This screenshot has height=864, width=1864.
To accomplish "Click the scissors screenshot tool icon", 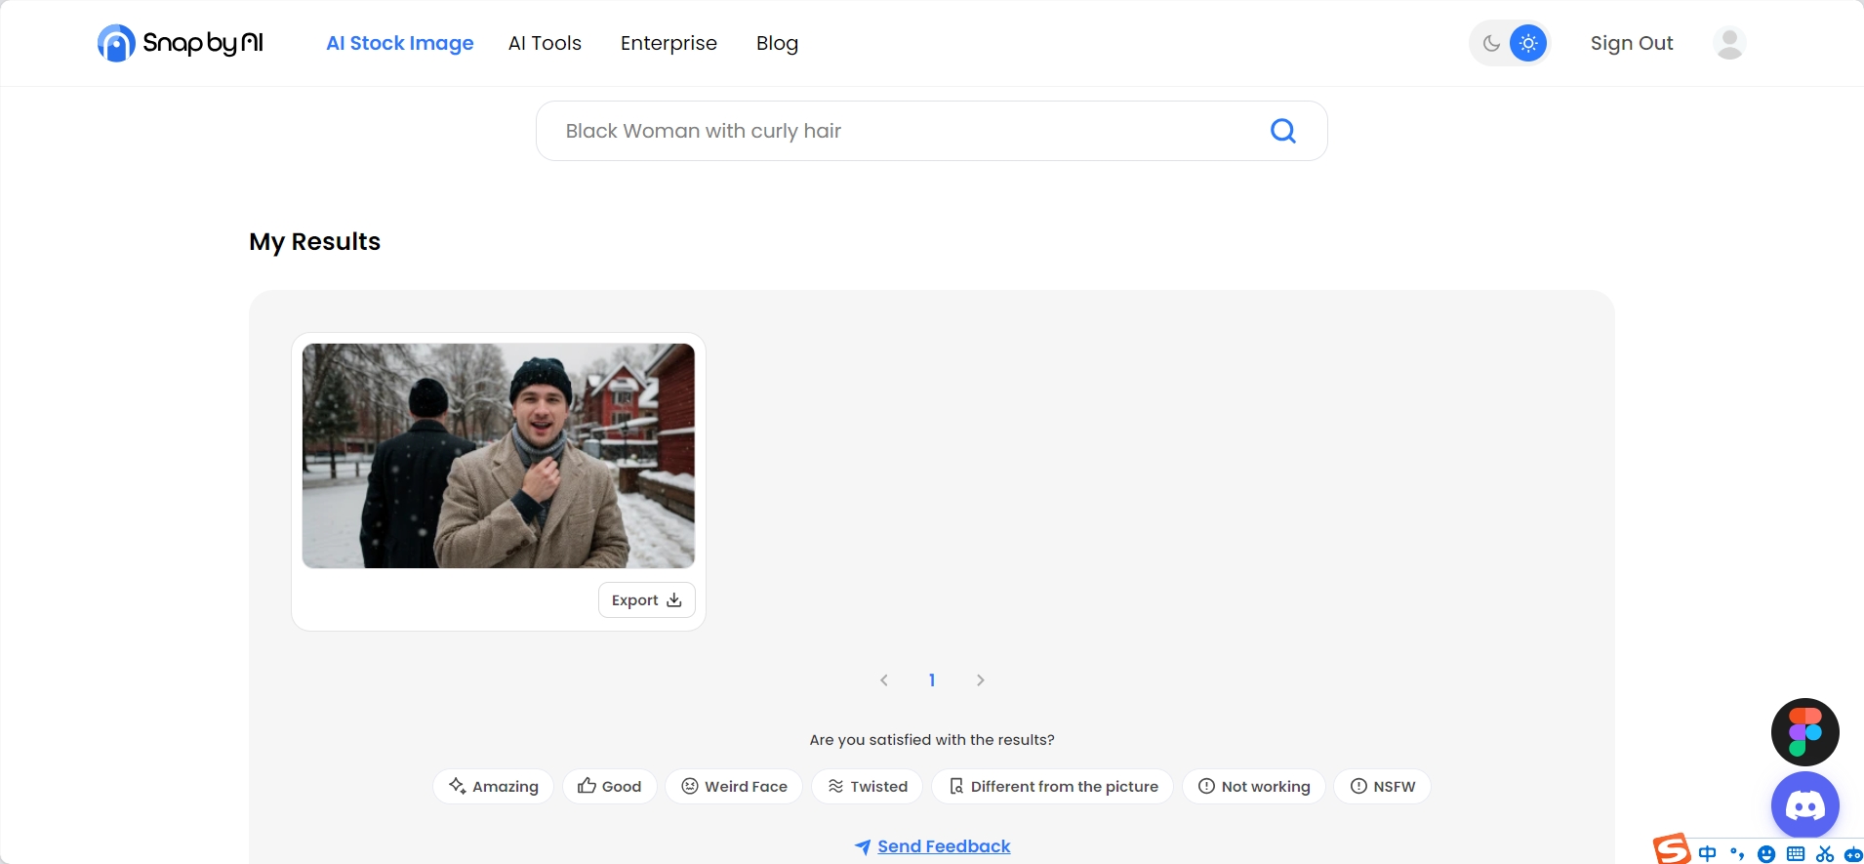I will coord(1825,854).
